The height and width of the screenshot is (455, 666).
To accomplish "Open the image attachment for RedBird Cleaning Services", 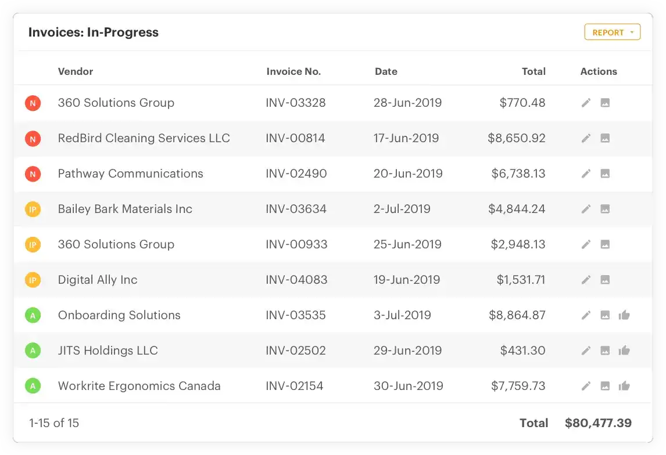I will [x=605, y=138].
